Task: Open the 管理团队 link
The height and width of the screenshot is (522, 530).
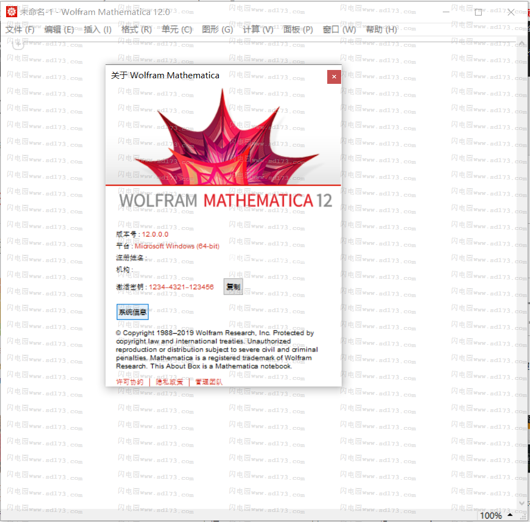Action: [209, 382]
